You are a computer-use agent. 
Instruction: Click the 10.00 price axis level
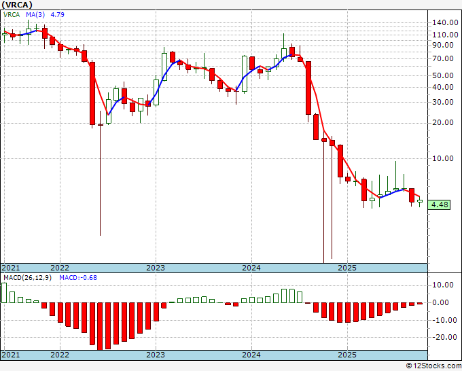(443, 158)
